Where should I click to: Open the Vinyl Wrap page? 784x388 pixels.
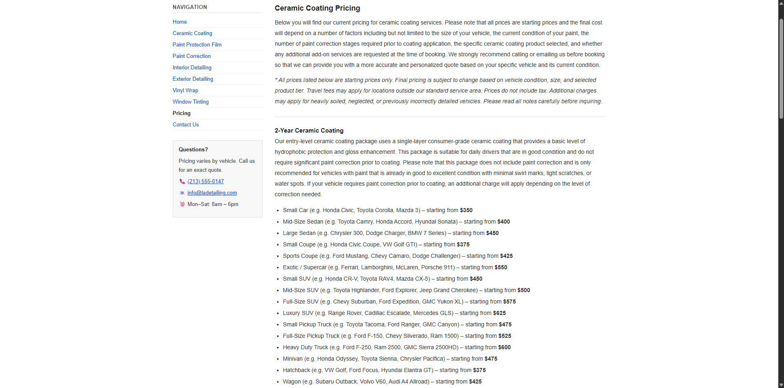185,91
